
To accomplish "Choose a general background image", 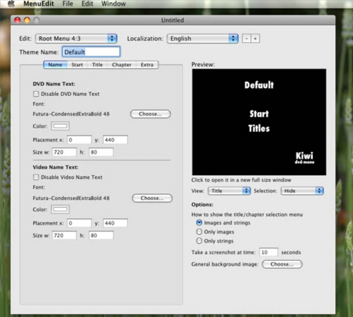I will (282, 264).
